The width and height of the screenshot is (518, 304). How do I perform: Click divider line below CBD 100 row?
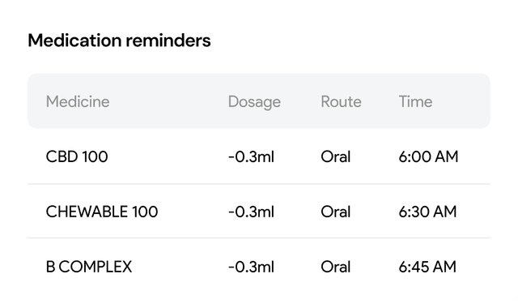pyautogui.click(x=259, y=184)
